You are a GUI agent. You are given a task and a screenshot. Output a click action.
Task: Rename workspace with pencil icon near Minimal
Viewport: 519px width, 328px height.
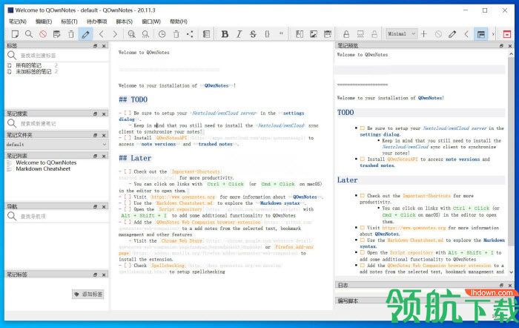452,34
